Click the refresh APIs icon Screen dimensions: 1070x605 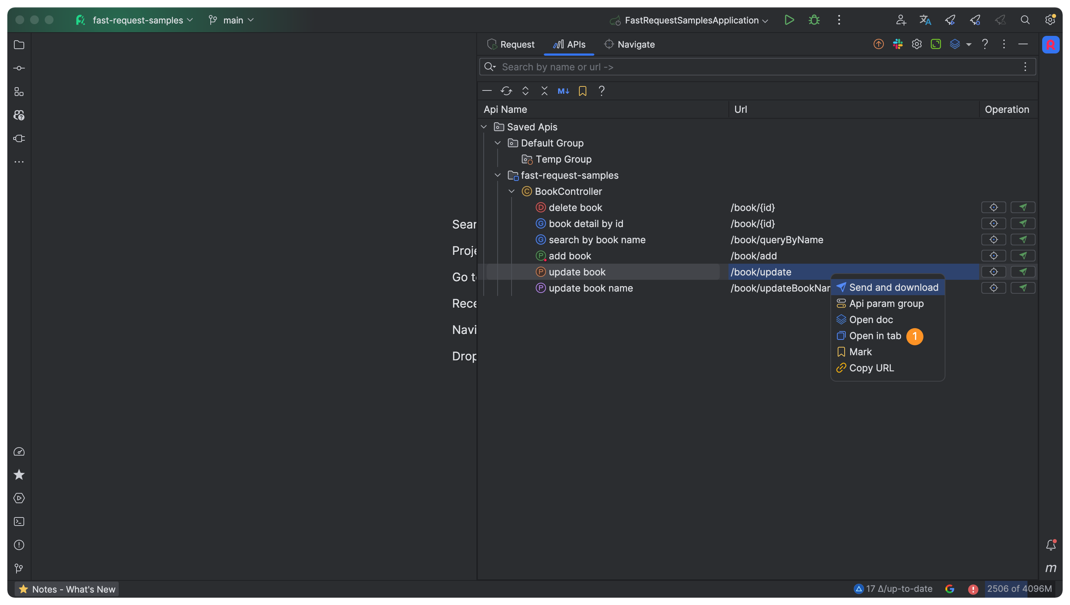click(506, 91)
